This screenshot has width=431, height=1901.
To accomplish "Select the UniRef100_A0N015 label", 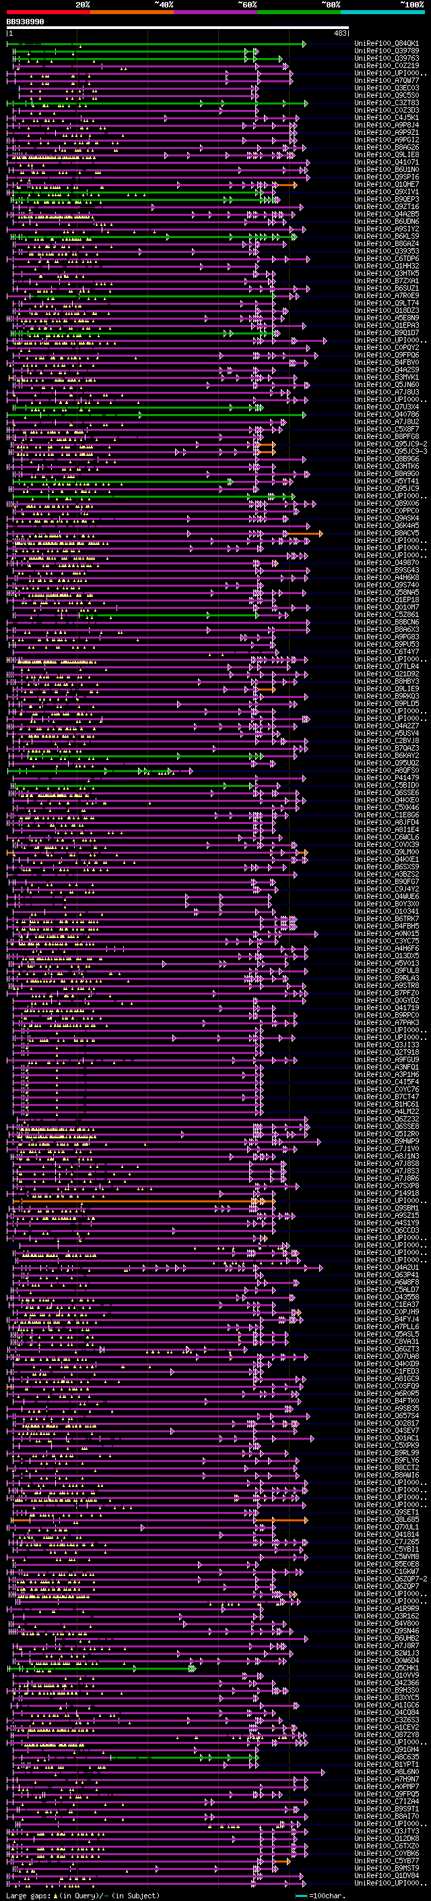I will [x=386, y=933].
